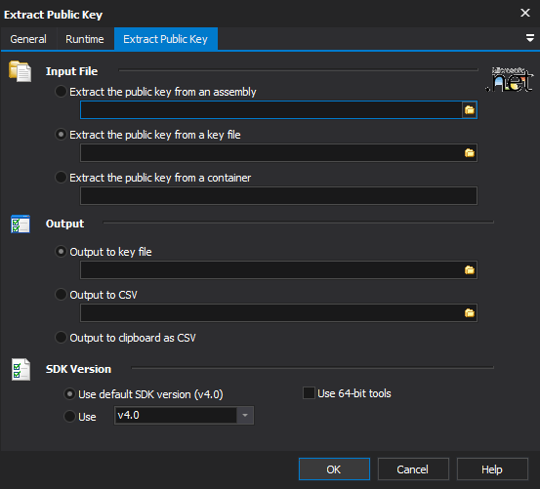540x489 pixels.
Task: Click the Output section checklist icon
Action: point(21,224)
